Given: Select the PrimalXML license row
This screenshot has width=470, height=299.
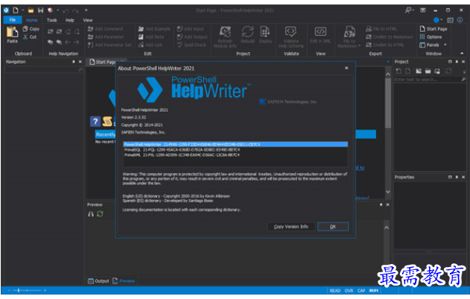Looking at the screenshot, I should point(235,155).
